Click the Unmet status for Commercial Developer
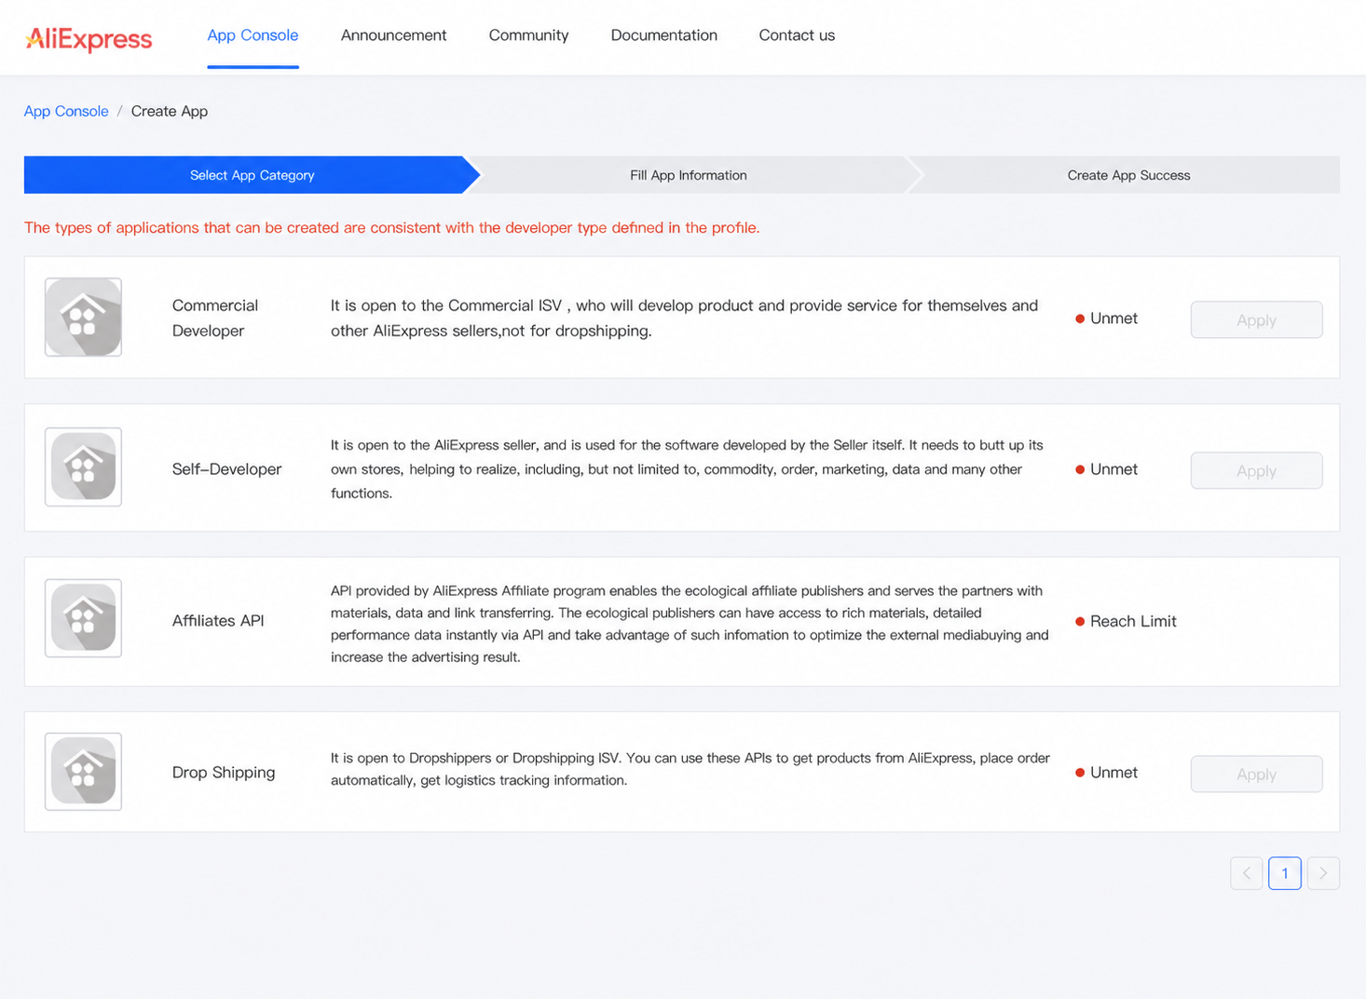The height and width of the screenshot is (999, 1366). click(1113, 317)
